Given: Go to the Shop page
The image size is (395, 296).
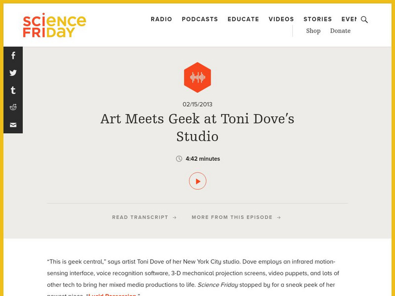Looking at the screenshot, I should (313, 31).
